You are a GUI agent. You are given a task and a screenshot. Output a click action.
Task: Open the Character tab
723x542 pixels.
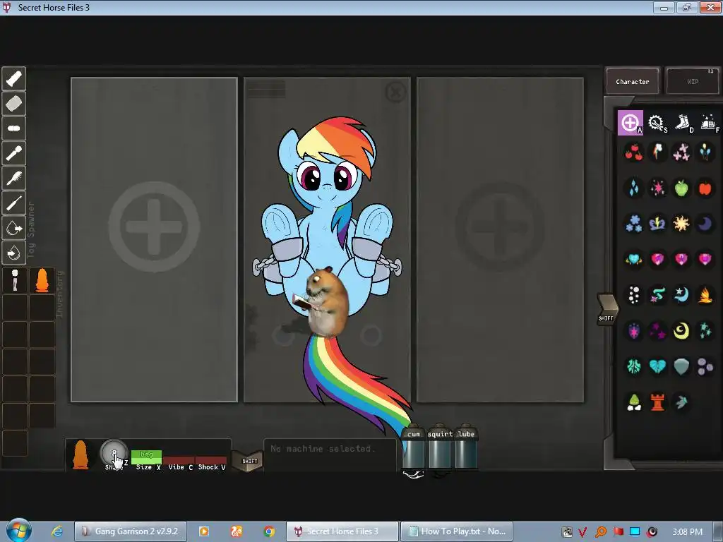[632, 81]
